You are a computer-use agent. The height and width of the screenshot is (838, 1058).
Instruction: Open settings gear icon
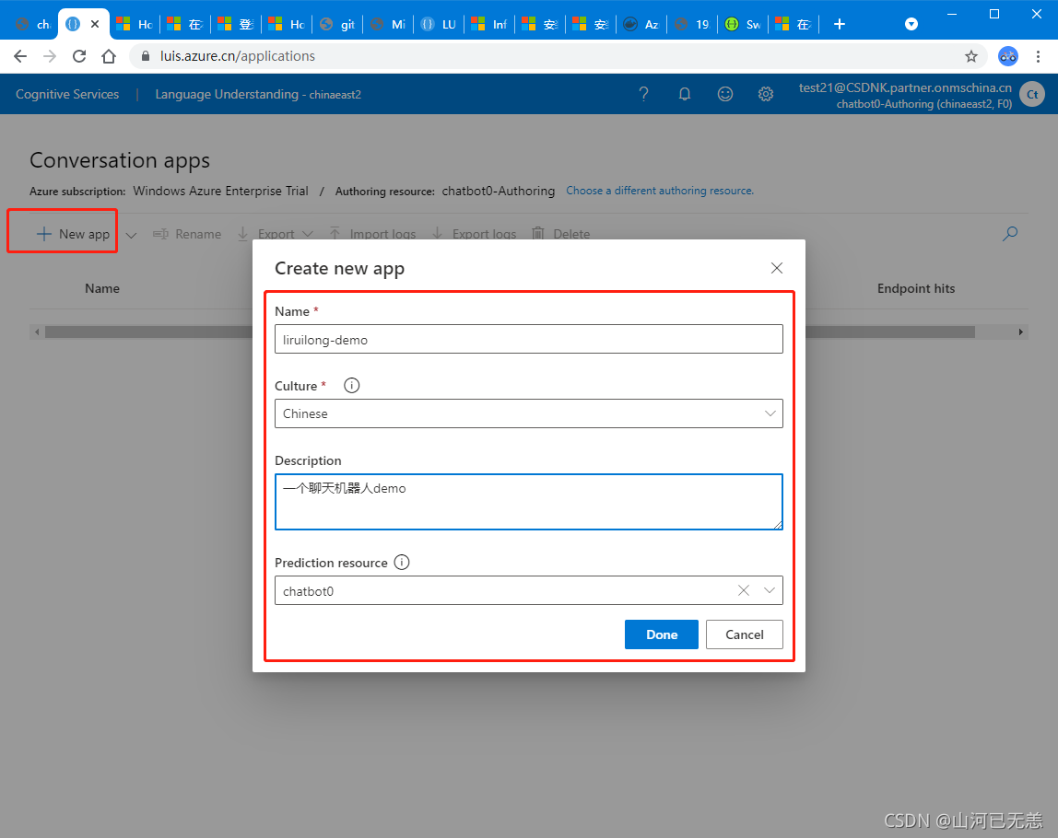click(x=765, y=94)
